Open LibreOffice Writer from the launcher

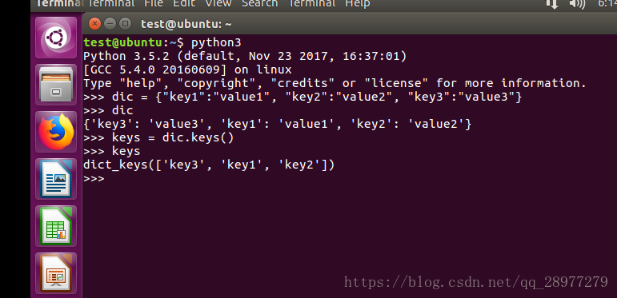point(56,179)
